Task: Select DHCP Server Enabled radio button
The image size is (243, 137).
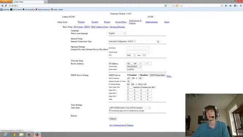Action: (128, 75)
